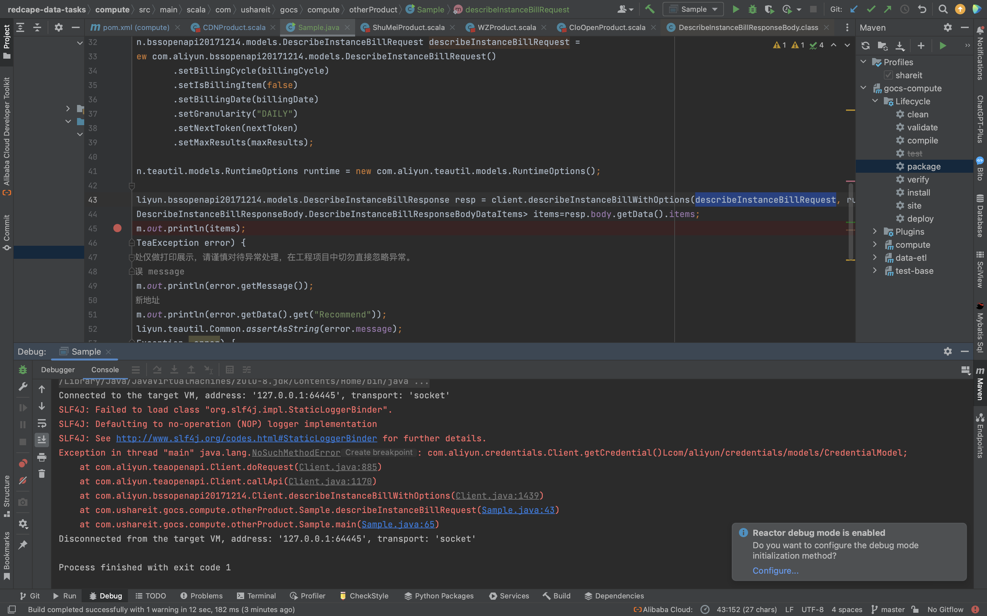This screenshot has height=616, width=987.
Task: Open DescribeInstanceBillResponseBody.class tab
Action: pos(748,27)
